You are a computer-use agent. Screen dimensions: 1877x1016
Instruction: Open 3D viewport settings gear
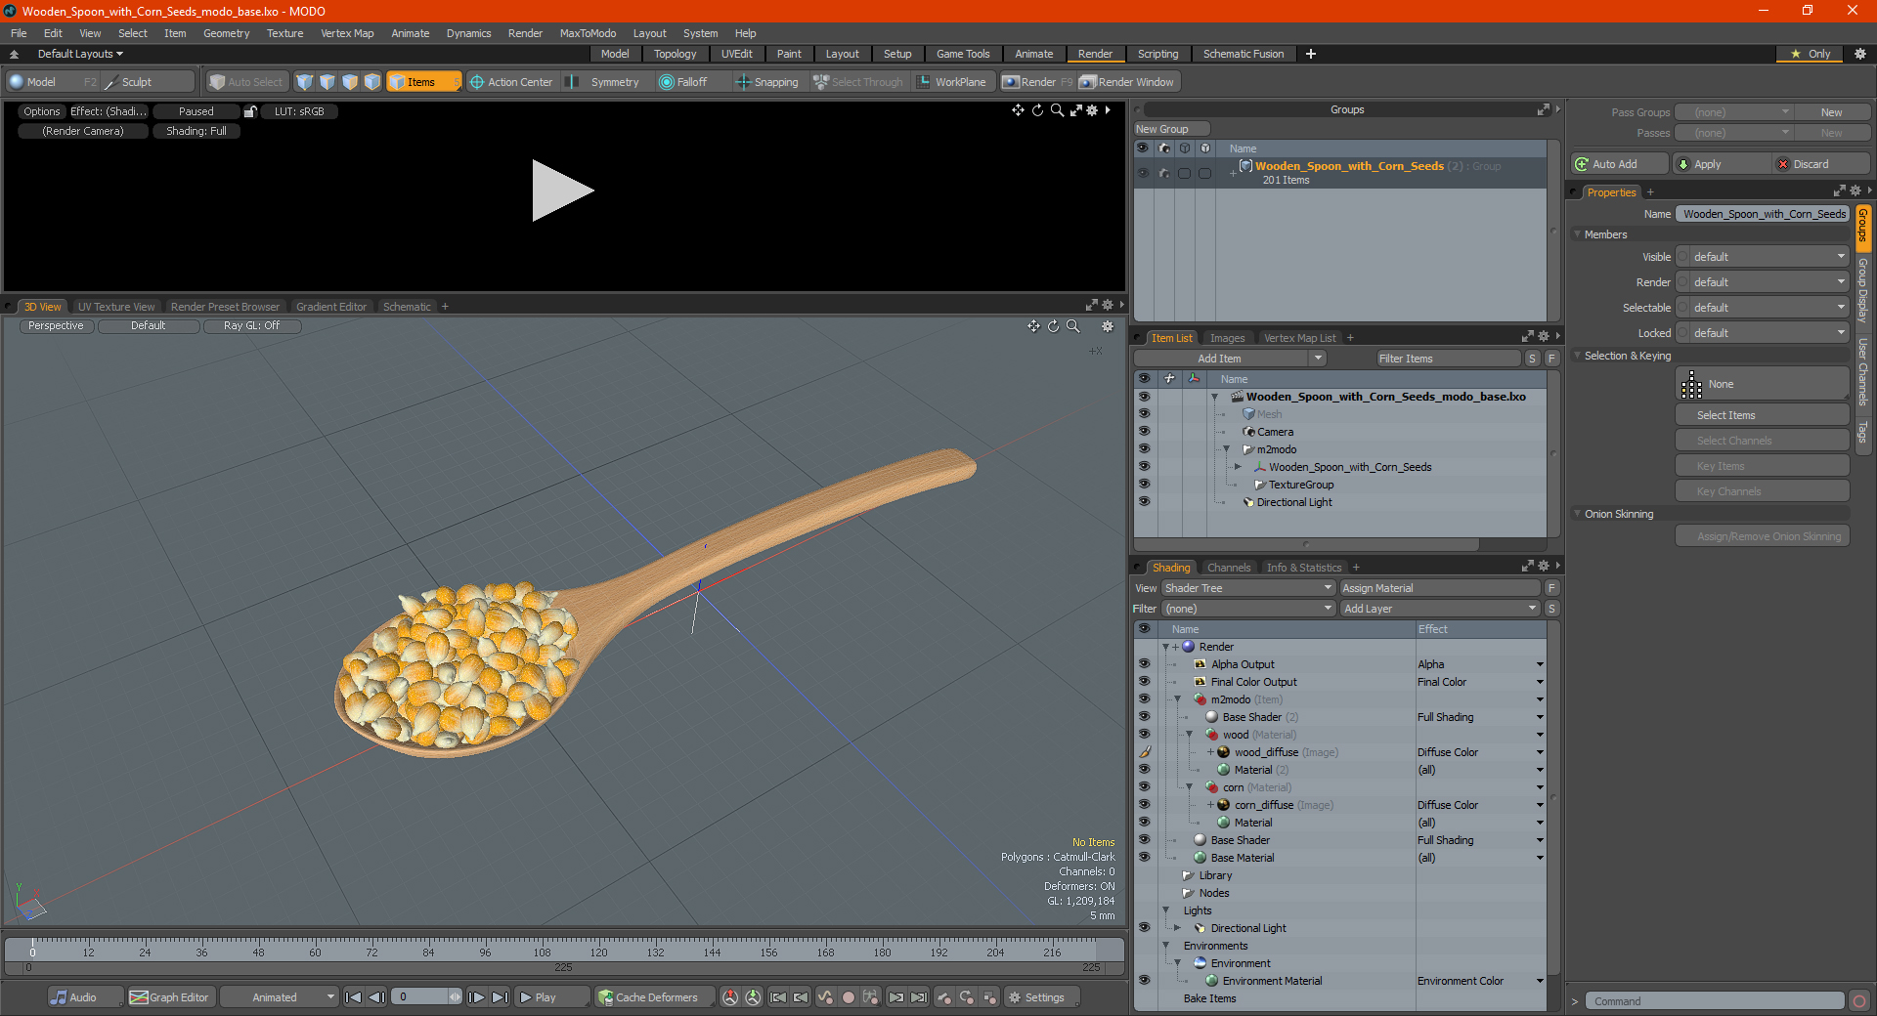tap(1108, 326)
